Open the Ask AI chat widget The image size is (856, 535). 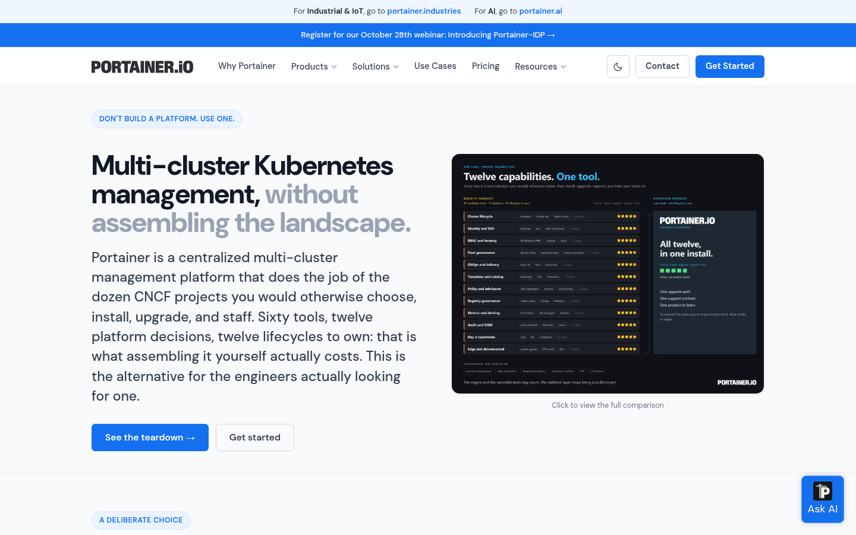pos(823,499)
